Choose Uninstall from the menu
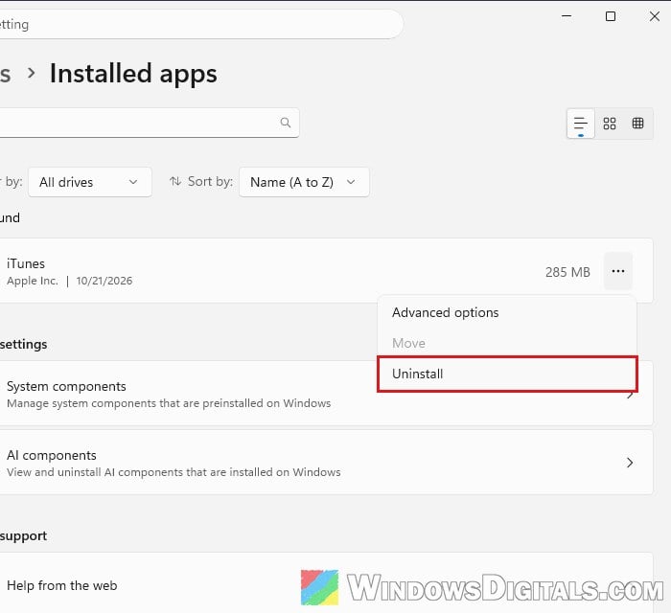 tap(507, 375)
